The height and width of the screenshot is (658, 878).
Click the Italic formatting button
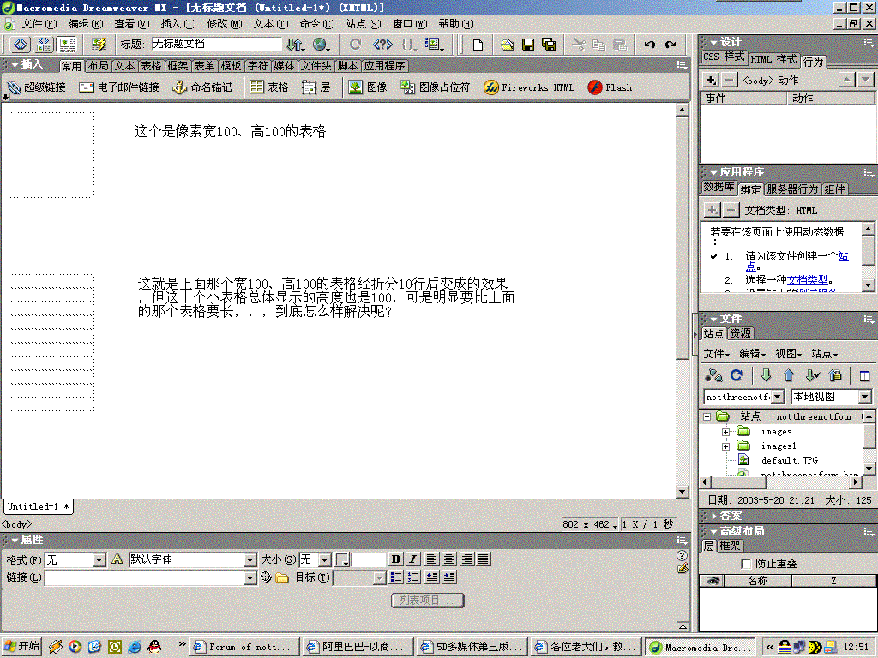point(412,559)
